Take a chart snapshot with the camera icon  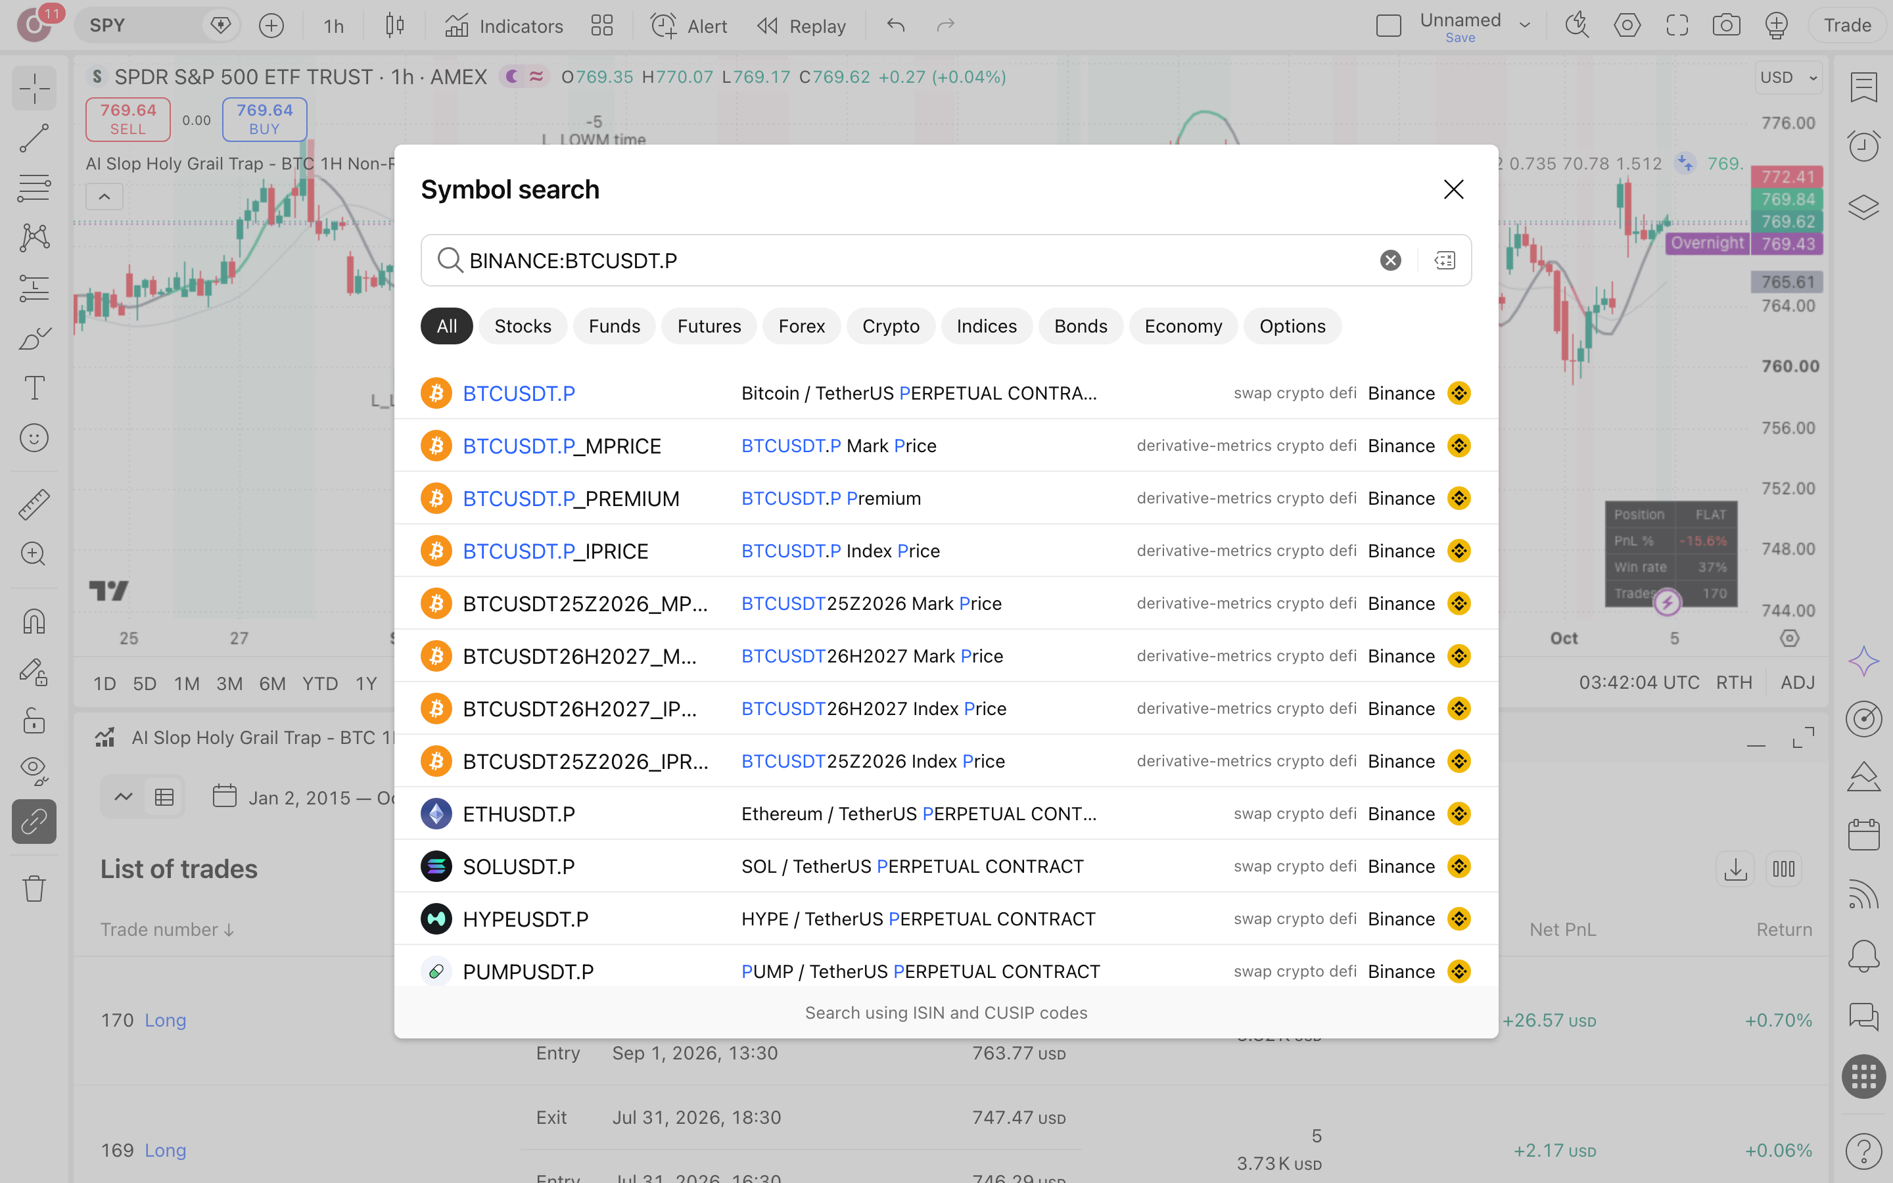click(1727, 26)
